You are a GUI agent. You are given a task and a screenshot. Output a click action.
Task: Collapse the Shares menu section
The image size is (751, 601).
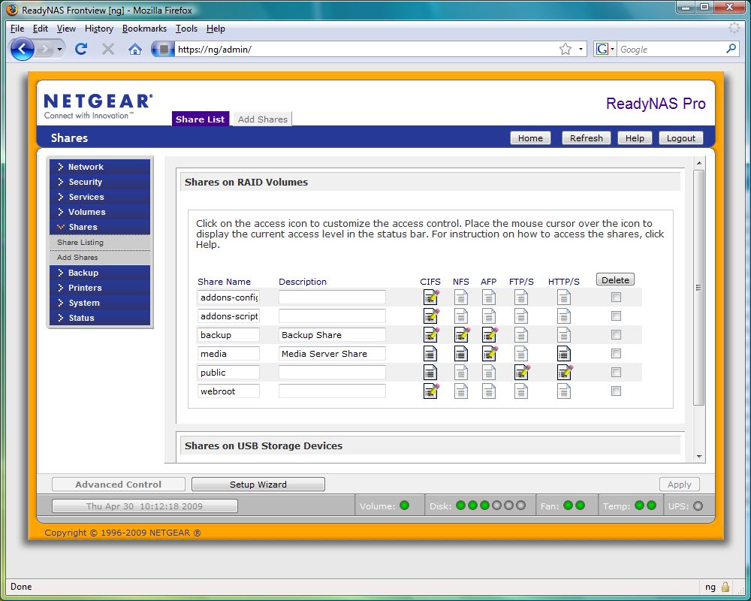pos(100,227)
